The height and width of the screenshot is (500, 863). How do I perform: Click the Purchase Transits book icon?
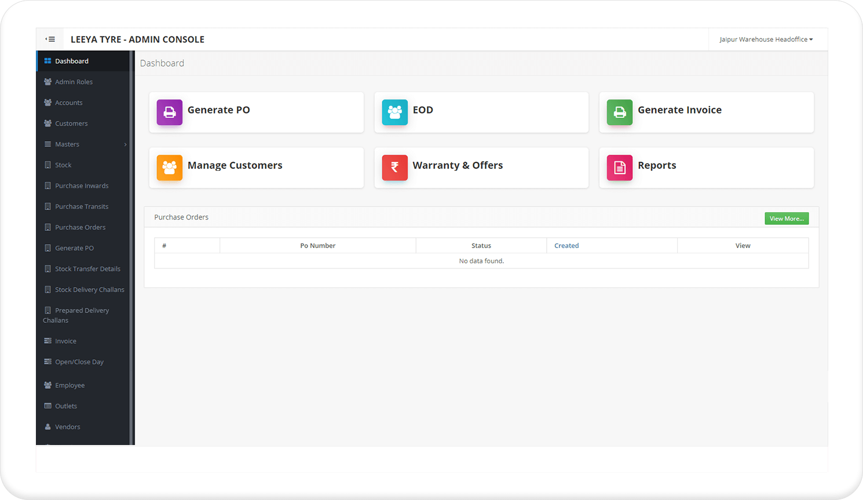[47, 207]
